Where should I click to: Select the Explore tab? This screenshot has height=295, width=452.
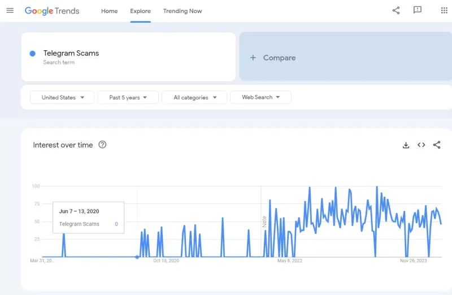(x=140, y=11)
